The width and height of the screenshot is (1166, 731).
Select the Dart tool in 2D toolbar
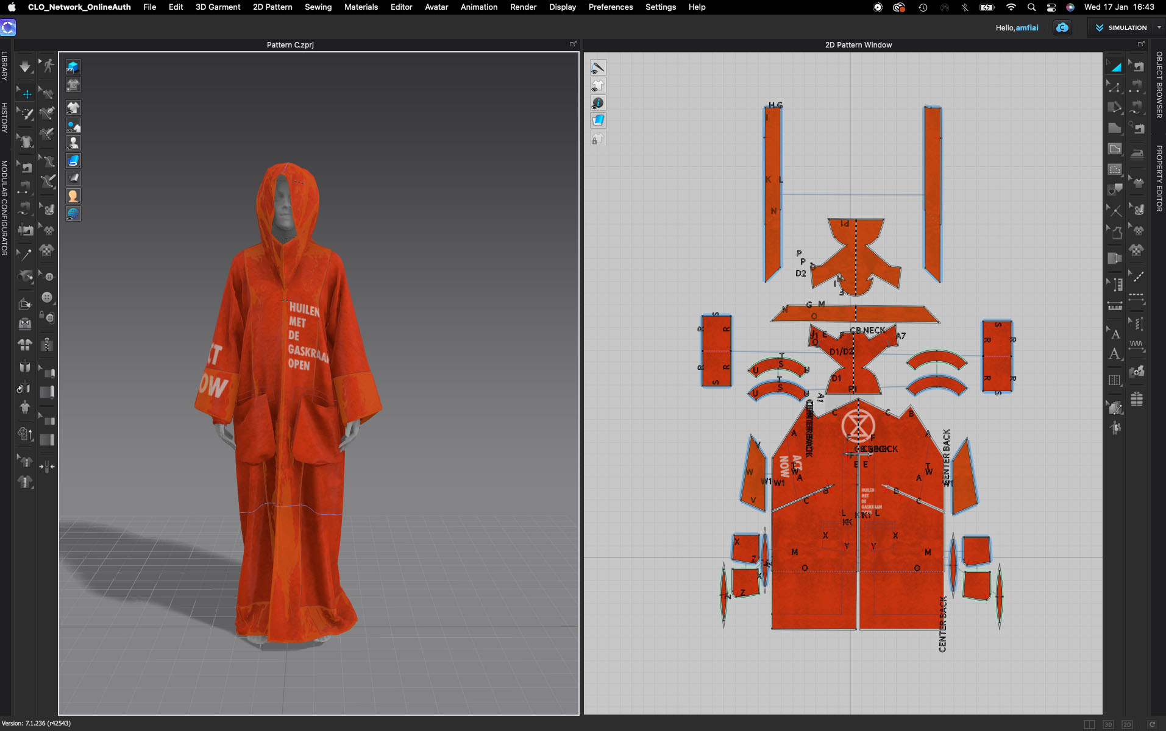[x=1114, y=191]
